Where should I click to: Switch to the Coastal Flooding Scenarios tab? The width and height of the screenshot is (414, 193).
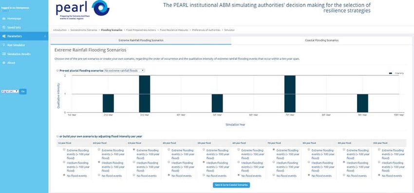(321, 40)
